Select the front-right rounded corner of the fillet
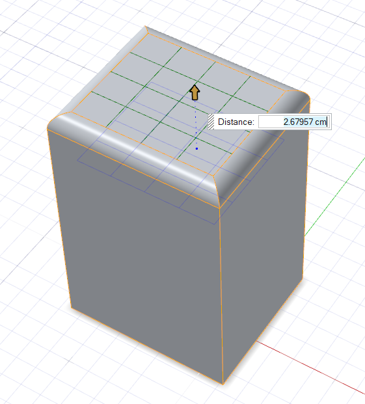Viewport: 365px width, 404px height. [x=217, y=191]
